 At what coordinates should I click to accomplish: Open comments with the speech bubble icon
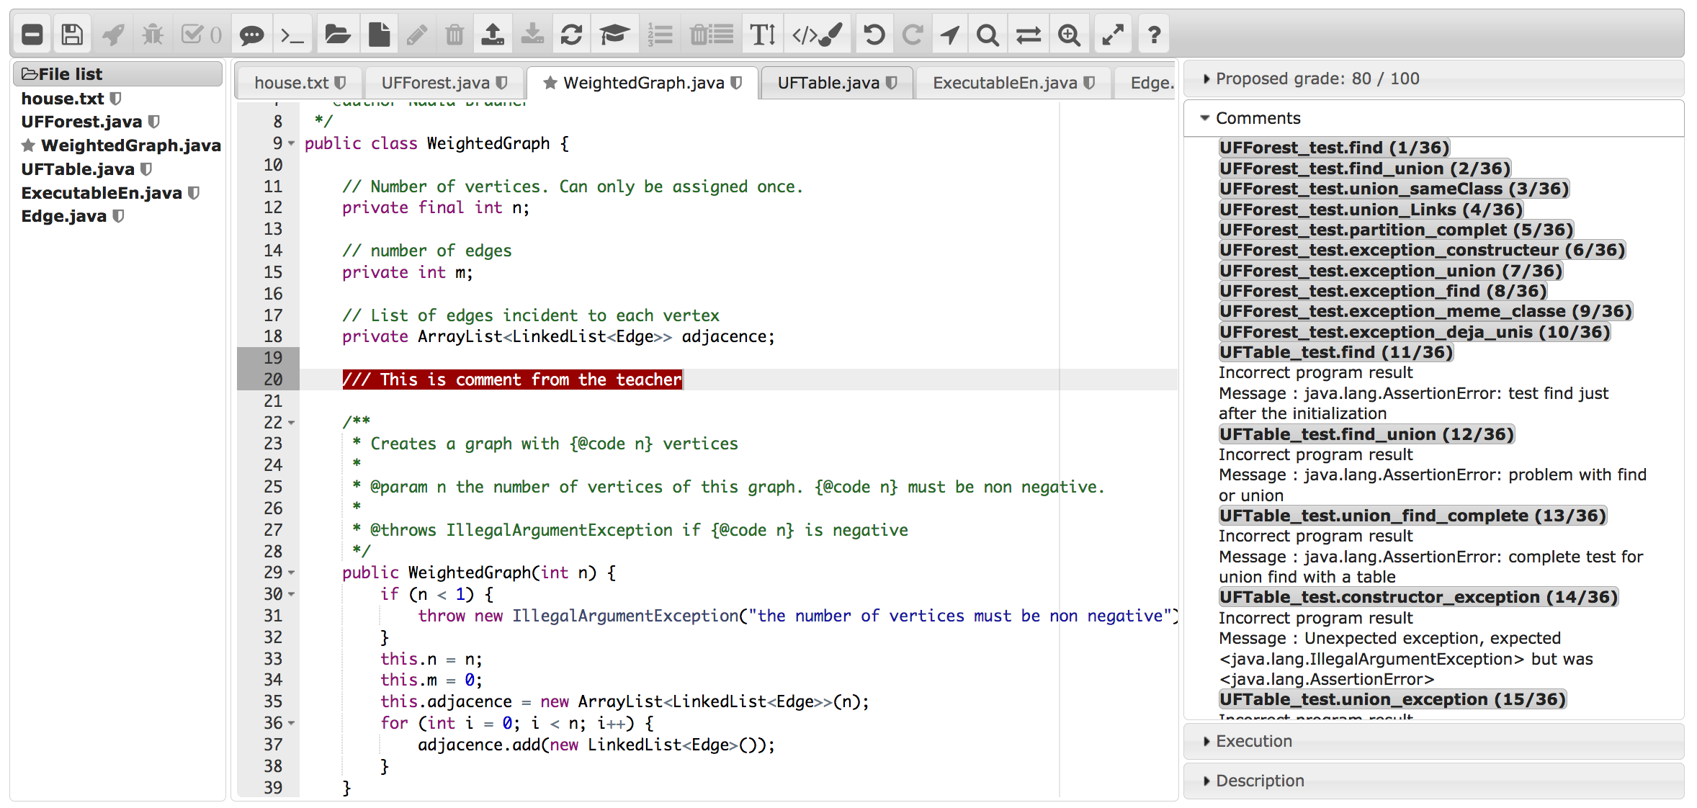point(251,35)
